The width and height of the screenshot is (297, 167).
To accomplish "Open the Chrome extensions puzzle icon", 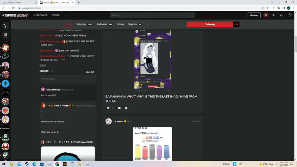I will click(279, 8).
